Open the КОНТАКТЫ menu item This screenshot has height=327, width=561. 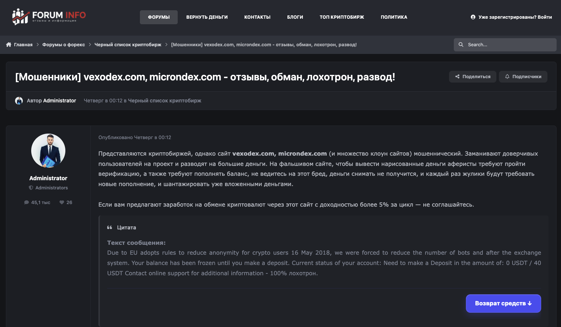click(257, 17)
